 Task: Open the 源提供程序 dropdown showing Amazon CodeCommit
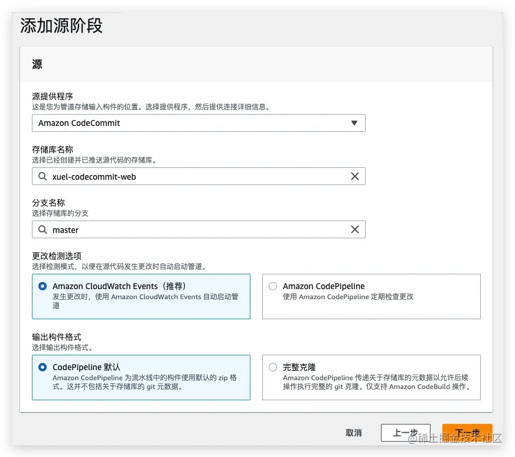coord(198,123)
